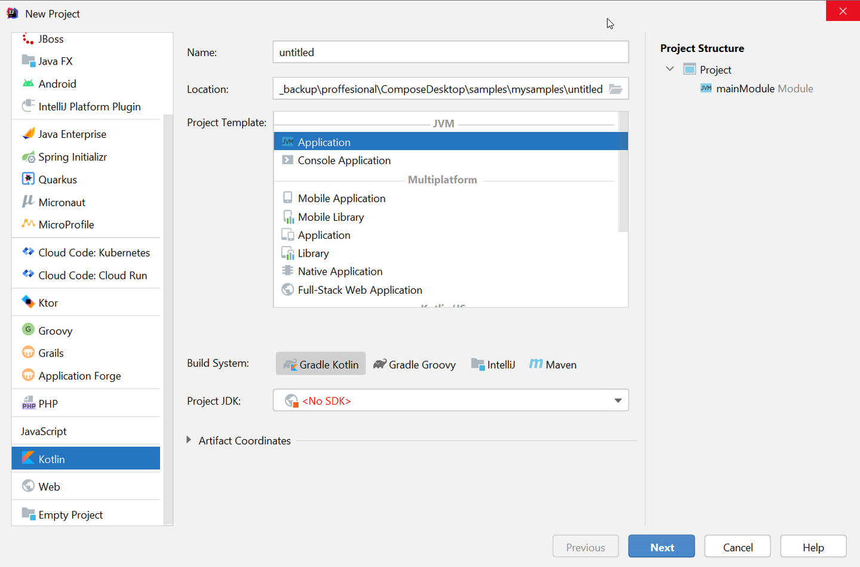Viewport: 860px width, 567px height.
Task: Browse for location with folder icon
Action: point(616,89)
